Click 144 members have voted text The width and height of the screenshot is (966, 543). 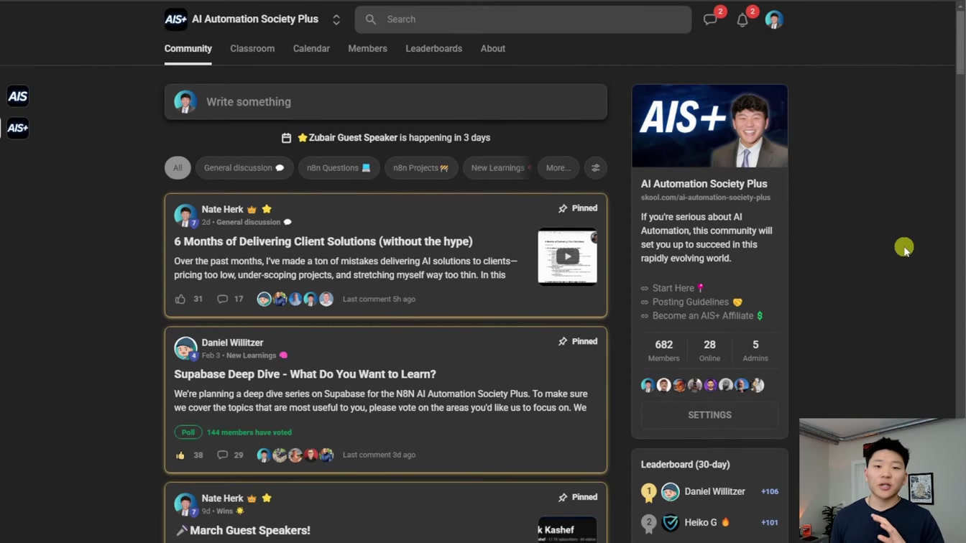249,432
